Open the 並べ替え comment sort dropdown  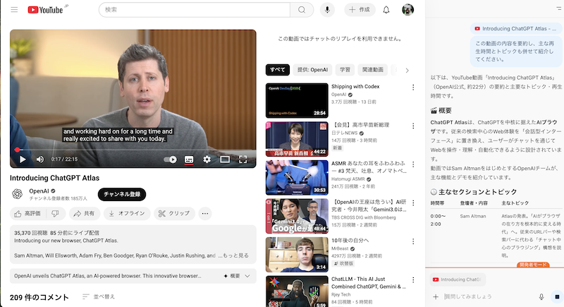click(99, 296)
